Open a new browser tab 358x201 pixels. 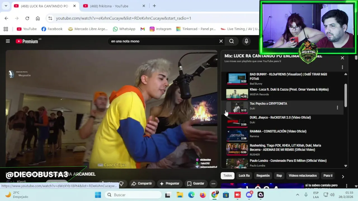(x=154, y=6)
